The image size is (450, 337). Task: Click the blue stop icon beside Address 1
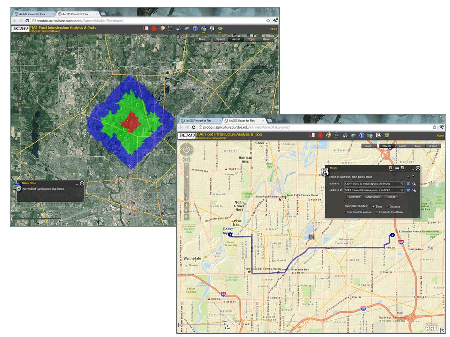pos(408,183)
